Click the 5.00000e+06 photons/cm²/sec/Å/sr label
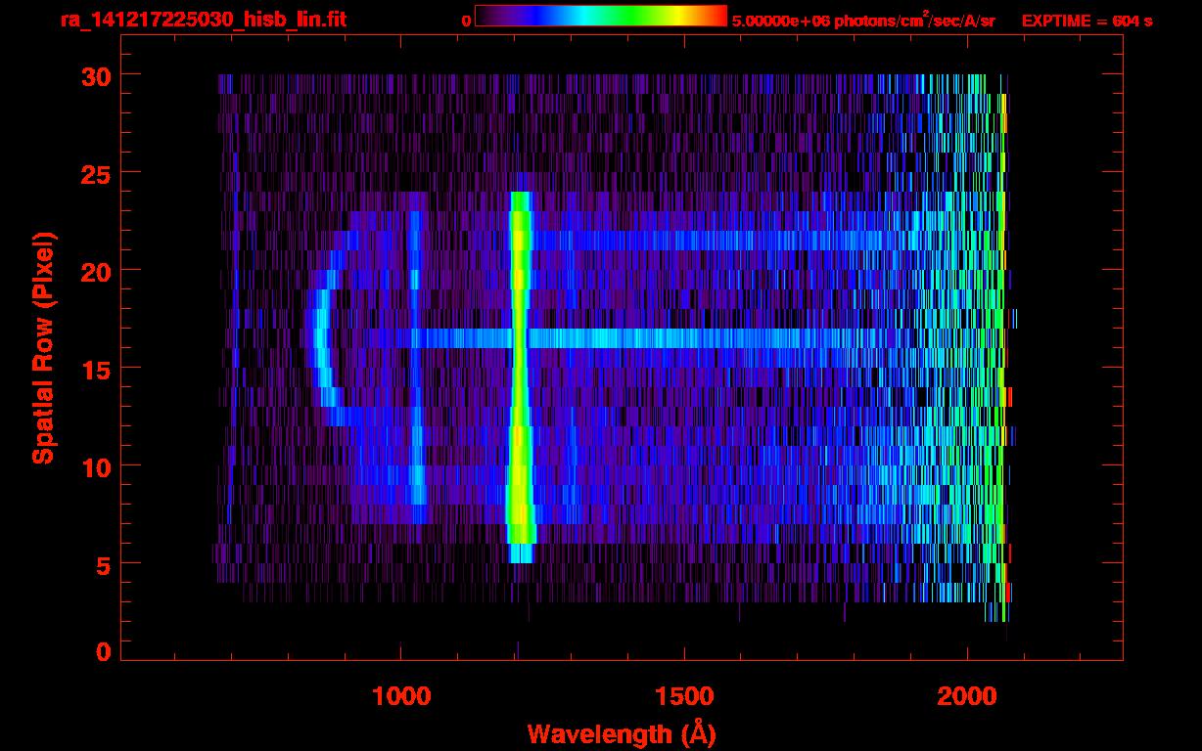Viewport: 1202px width, 751px height. 863,20
